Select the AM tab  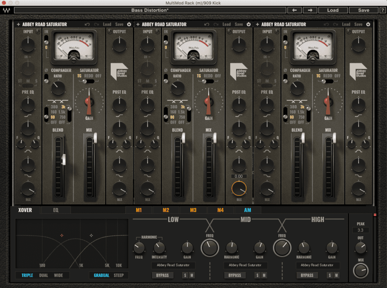tap(248, 210)
